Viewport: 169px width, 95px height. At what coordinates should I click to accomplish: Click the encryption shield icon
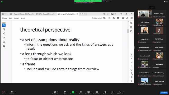point(2,2)
